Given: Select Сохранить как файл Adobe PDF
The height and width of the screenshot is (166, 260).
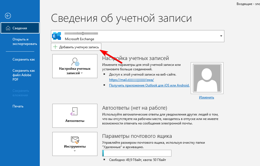Looking at the screenshot, I should [x=24, y=75].
